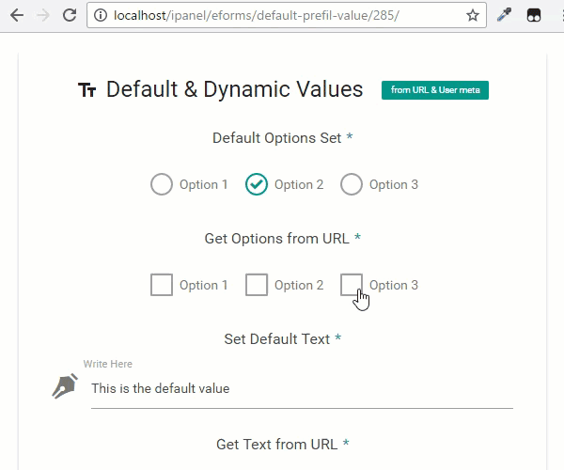Click the browser forward arrow
564x470 pixels.
point(43,15)
